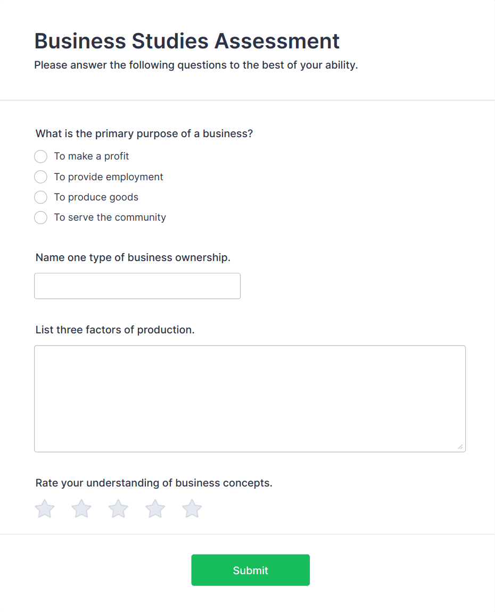Select "To serve the community" option

40,217
